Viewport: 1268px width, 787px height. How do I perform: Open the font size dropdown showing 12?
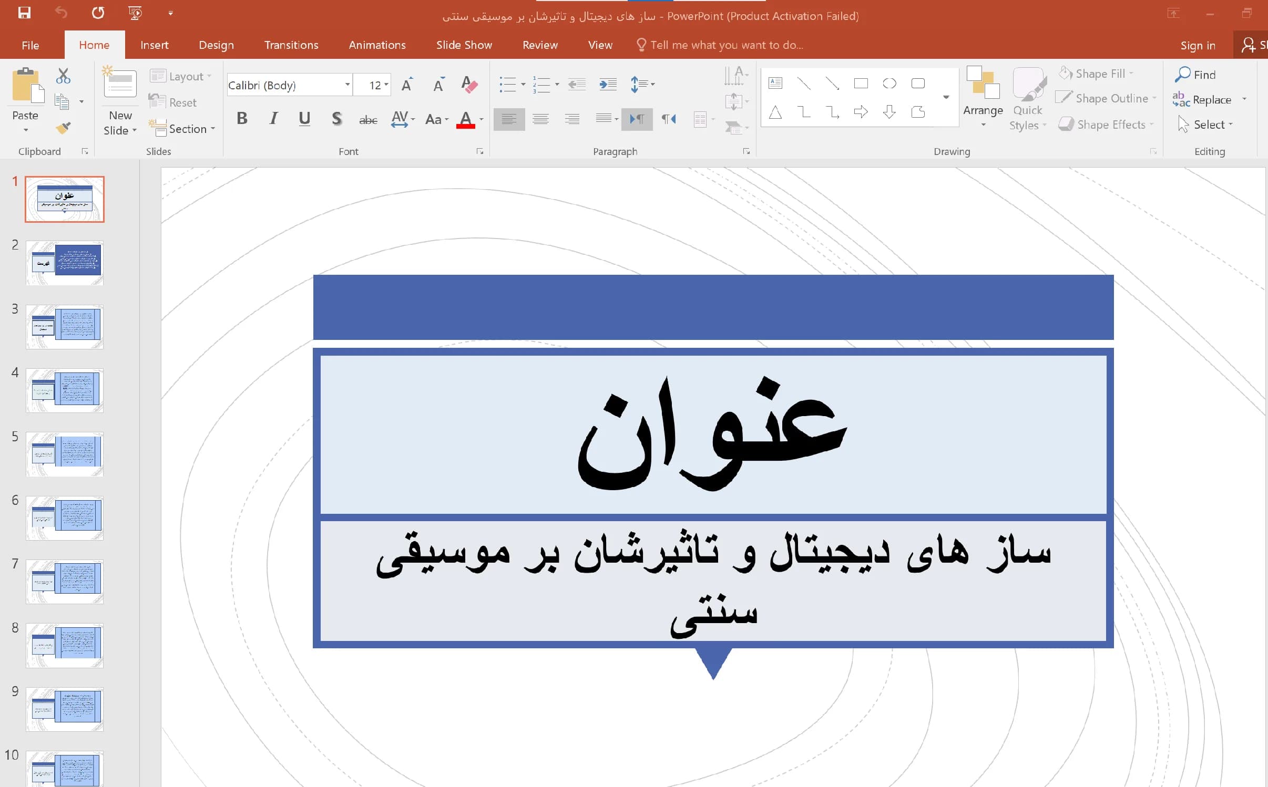(x=386, y=85)
